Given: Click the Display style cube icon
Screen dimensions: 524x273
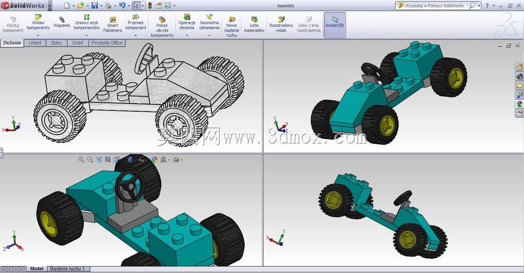Looking at the screenshot, I should (129, 160).
